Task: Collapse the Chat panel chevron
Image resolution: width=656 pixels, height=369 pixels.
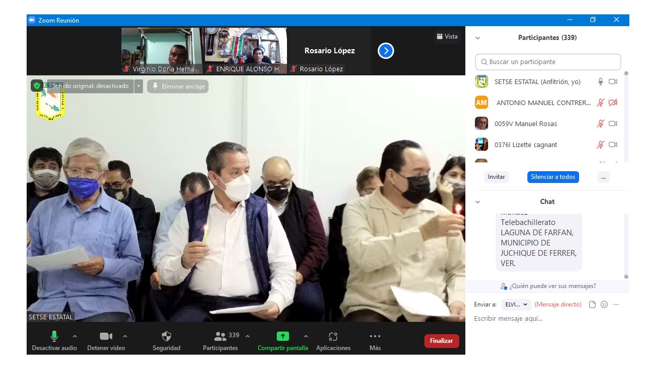Action: (478, 202)
